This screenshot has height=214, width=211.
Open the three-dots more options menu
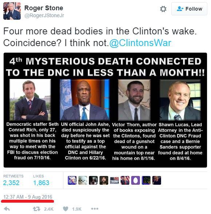tap(95, 209)
